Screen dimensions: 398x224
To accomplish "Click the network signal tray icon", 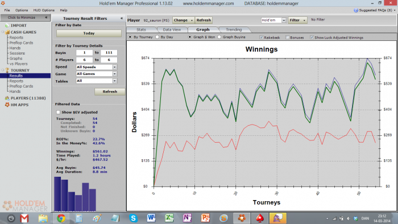I will pos(334,218).
